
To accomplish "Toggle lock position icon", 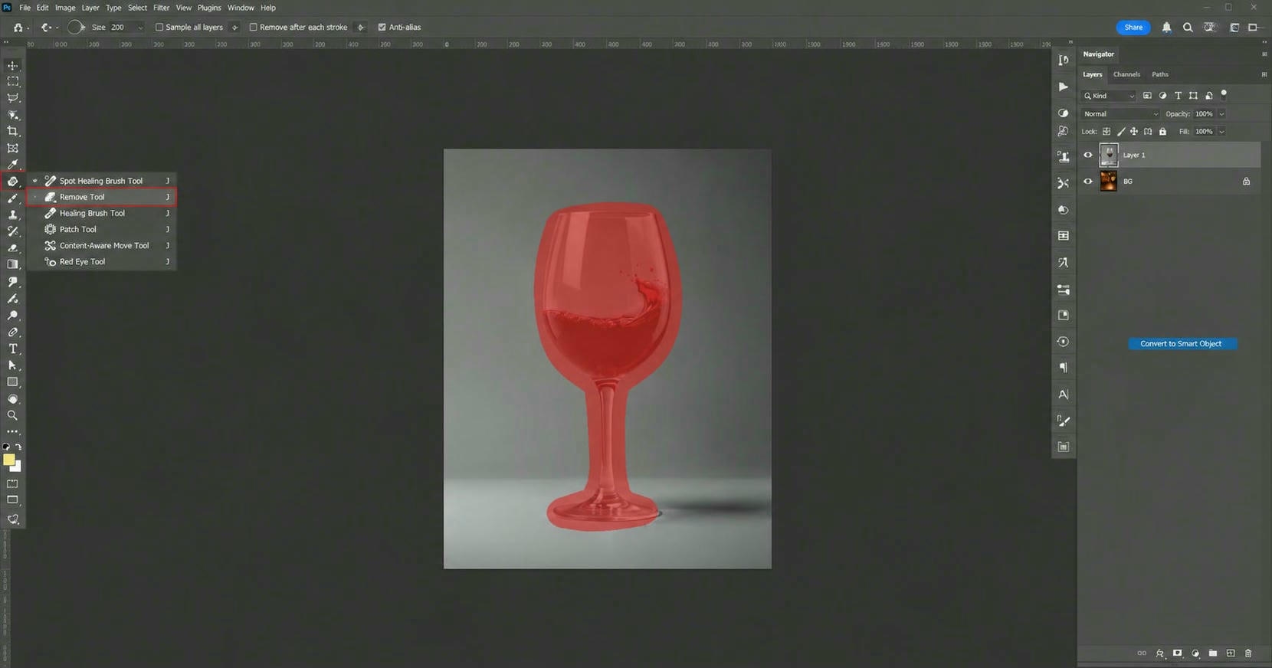I will tap(1134, 132).
